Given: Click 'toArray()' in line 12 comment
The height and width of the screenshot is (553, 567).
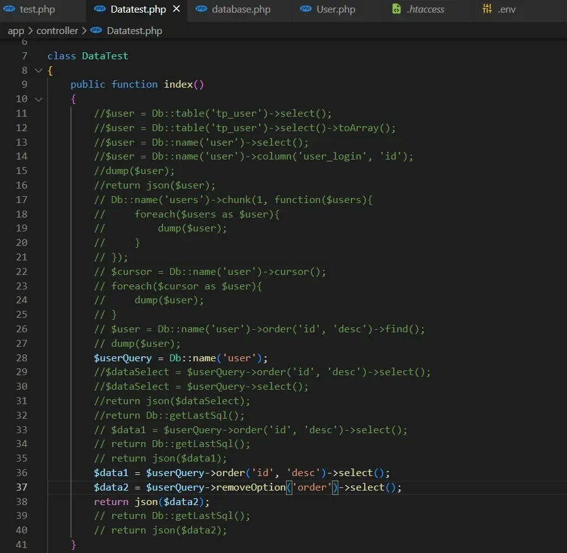Looking at the screenshot, I should pyautogui.click(x=365, y=128).
